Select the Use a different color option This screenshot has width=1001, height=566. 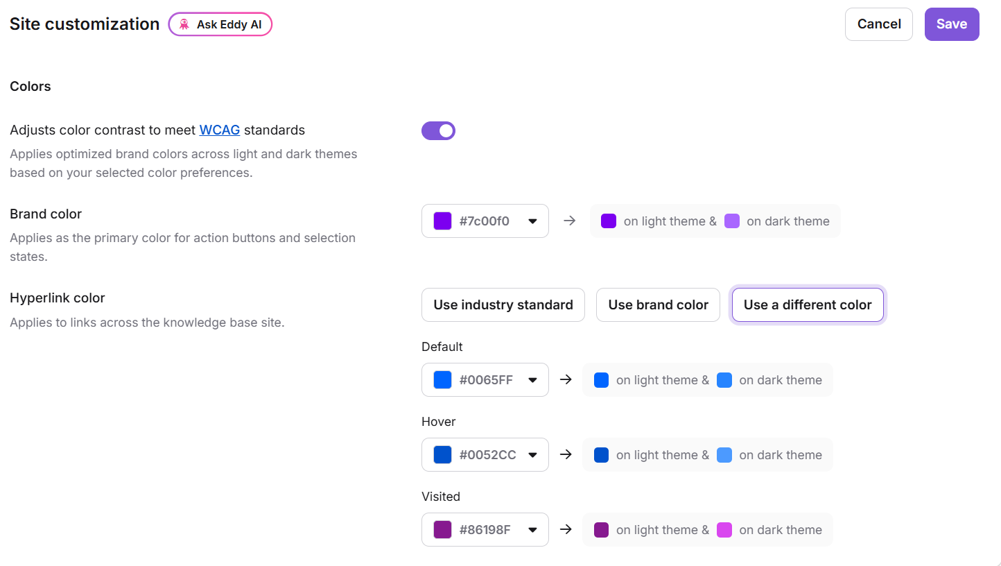click(808, 305)
